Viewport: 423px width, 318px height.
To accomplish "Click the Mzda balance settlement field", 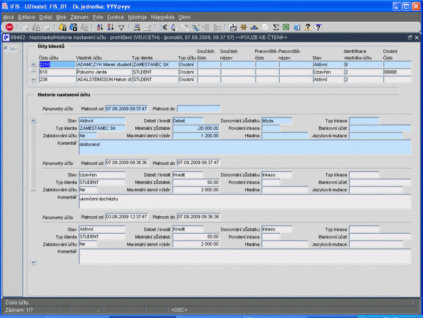I will pos(277,121).
